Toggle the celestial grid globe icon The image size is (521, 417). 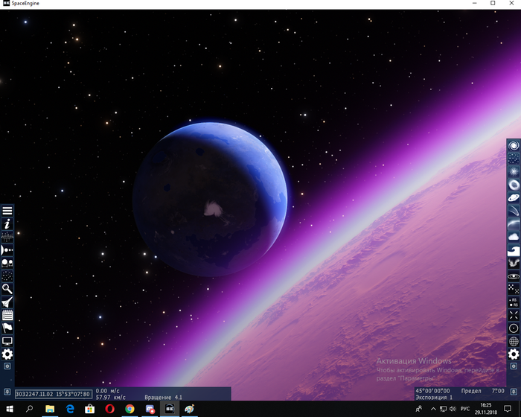(x=514, y=341)
